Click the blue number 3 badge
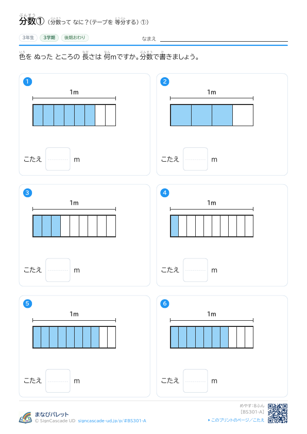 (x=27, y=193)
